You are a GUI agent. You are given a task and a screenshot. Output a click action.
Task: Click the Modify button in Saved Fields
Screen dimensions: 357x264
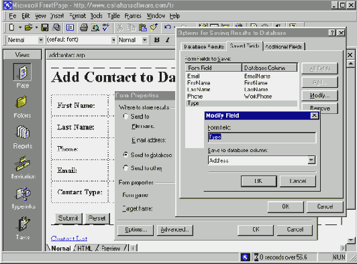tap(319, 96)
